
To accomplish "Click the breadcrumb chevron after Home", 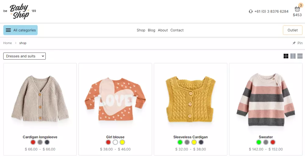I will [x=16, y=43].
